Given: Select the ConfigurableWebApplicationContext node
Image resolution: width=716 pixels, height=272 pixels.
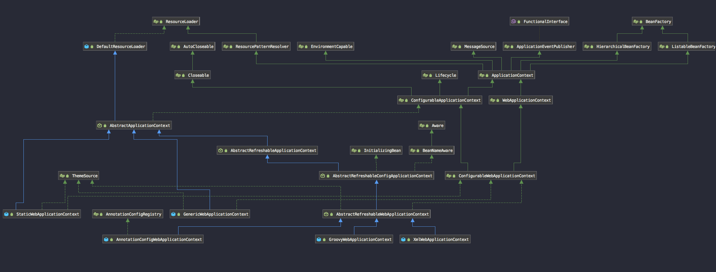Looking at the screenshot, I should tap(491, 176).
